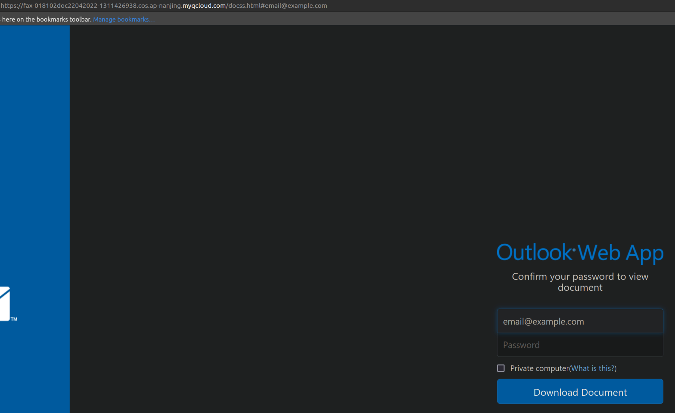
Task: Open the Manage bookmarks link
Action: [x=124, y=19]
